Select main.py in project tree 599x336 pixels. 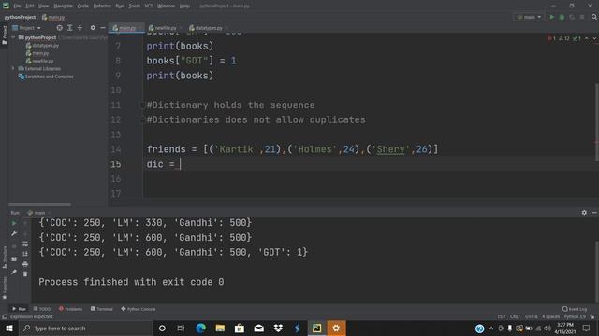coord(37,53)
